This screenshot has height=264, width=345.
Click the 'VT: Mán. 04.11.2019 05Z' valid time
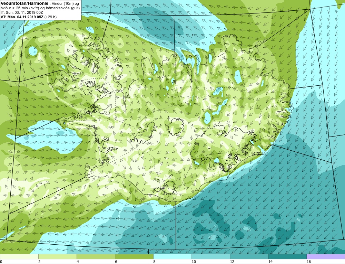pyautogui.click(x=22, y=17)
